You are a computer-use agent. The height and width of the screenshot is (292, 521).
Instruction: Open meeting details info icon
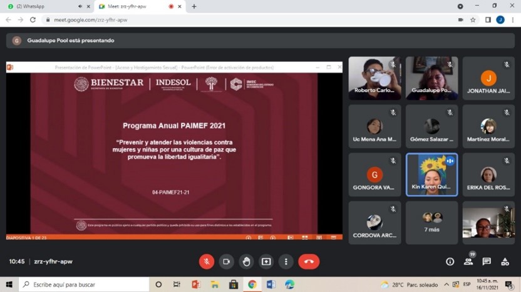pos(450,261)
